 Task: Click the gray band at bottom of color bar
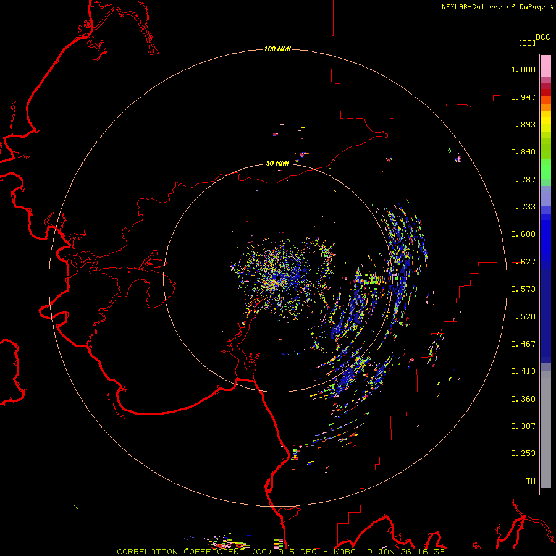[545, 429]
